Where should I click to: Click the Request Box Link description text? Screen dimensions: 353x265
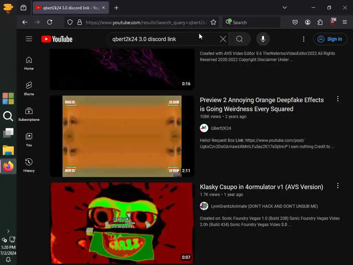pyautogui.click(x=267, y=143)
